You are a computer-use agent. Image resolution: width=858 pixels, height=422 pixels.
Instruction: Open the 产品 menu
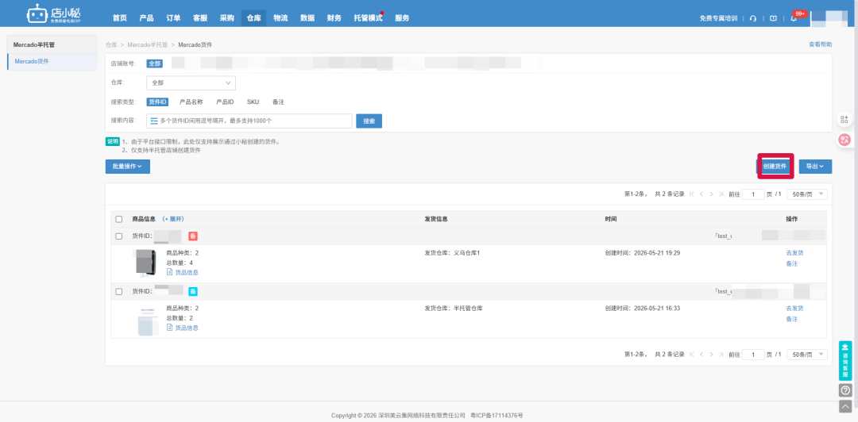[x=147, y=18]
